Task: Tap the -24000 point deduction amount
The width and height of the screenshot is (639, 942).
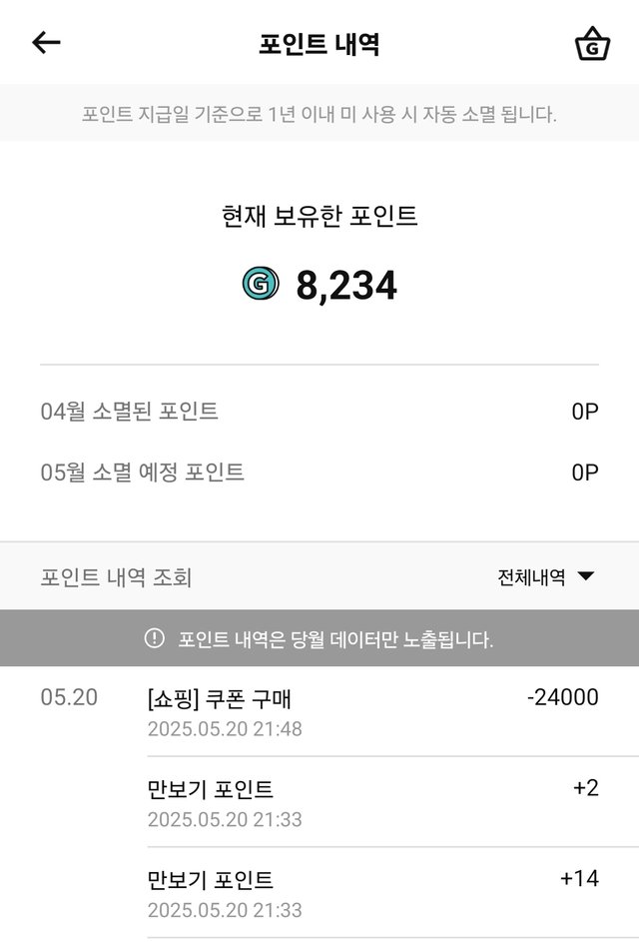Action: coord(563,697)
